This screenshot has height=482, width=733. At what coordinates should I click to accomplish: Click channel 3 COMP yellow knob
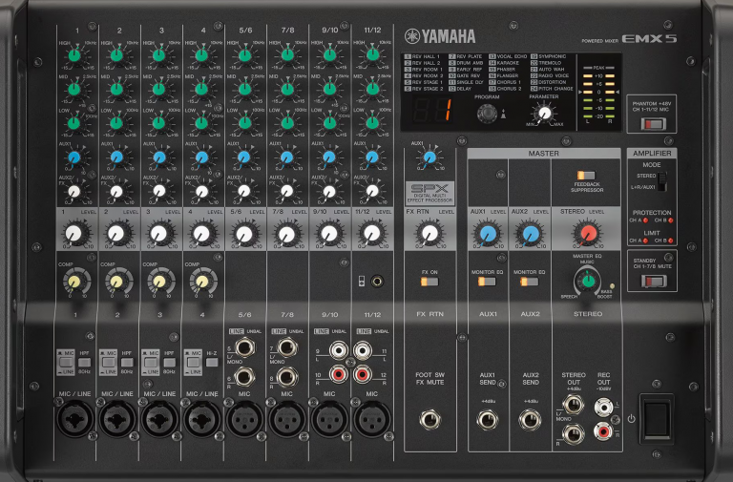tap(159, 282)
